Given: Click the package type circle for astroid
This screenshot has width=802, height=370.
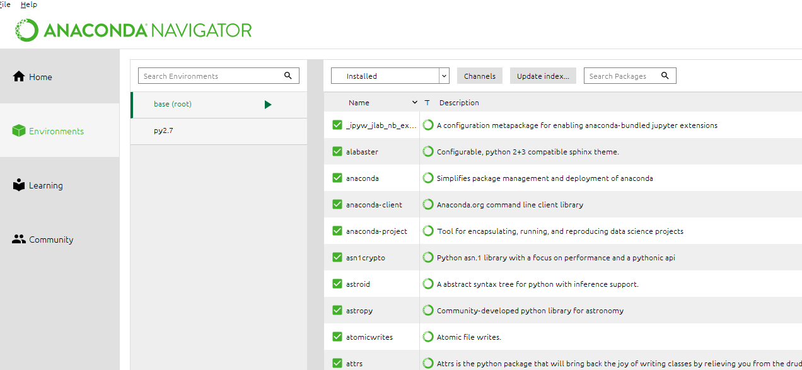Looking at the screenshot, I should click(x=428, y=284).
